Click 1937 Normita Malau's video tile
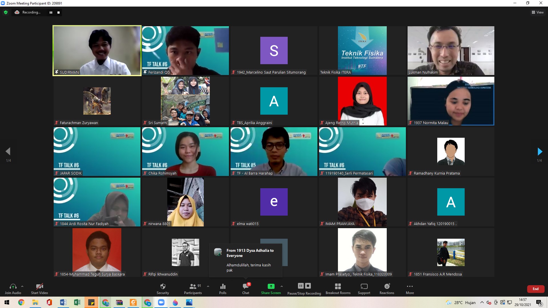 (451, 101)
